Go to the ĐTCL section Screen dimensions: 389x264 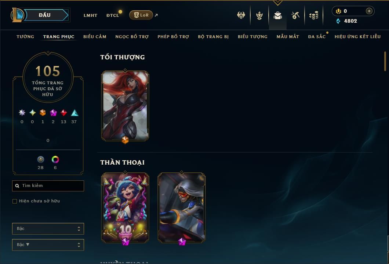coord(113,15)
